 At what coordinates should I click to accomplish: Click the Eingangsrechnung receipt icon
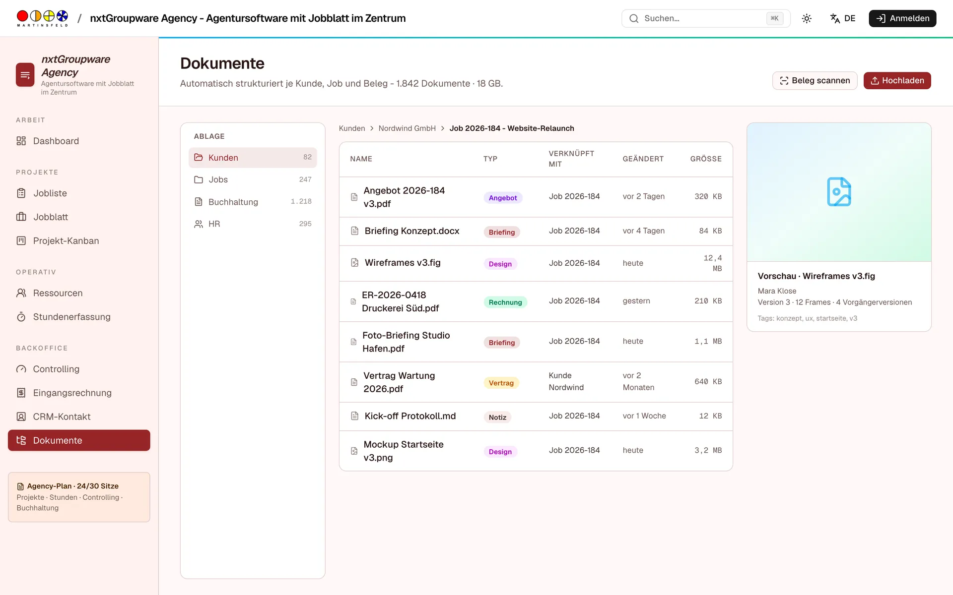21,393
